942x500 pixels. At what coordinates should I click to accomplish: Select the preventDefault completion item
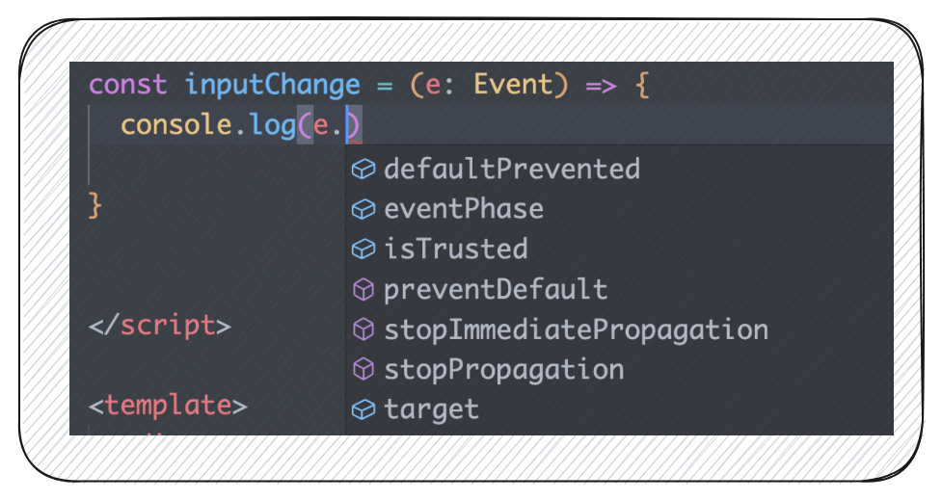click(496, 289)
